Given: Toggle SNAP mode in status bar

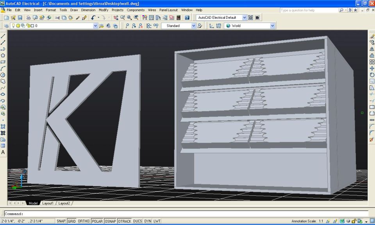Looking at the screenshot, I should tap(61, 221).
